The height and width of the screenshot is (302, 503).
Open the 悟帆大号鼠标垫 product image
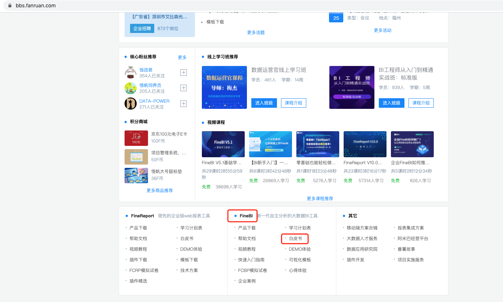(x=136, y=175)
